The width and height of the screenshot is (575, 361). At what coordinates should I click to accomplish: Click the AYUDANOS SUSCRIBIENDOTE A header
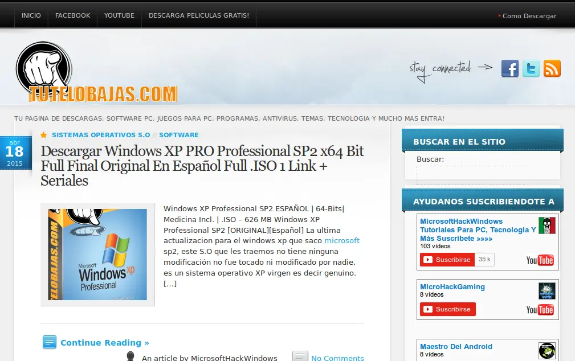pos(483,200)
